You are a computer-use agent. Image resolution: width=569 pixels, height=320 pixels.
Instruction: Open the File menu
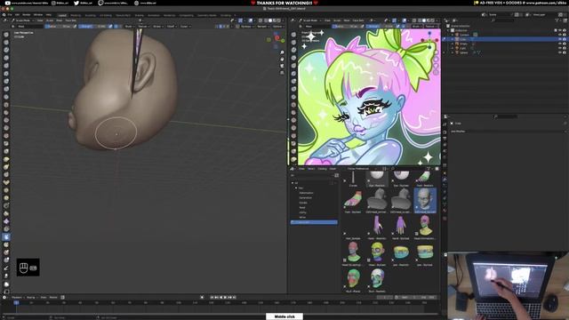click(x=10, y=15)
